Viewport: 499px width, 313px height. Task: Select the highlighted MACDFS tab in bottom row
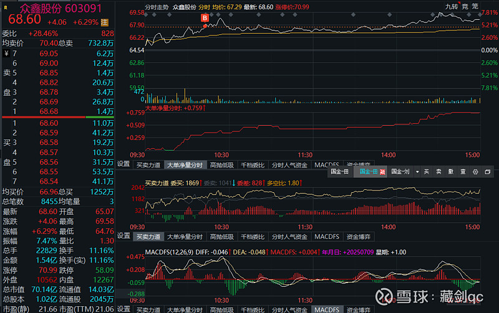pyautogui.click(x=327, y=309)
